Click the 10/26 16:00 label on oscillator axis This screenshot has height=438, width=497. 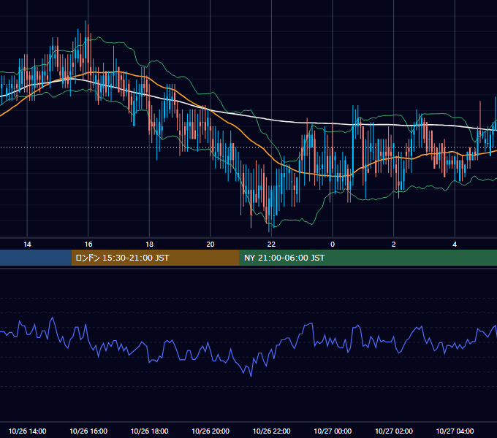(88, 431)
